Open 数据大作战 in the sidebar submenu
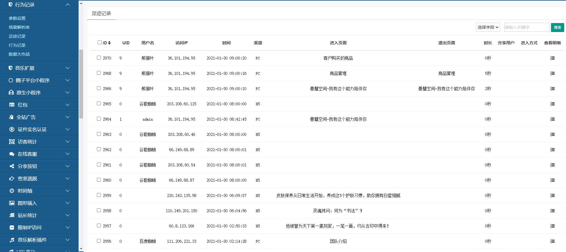This screenshot has width=566, height=252. [x=19, y=54]
